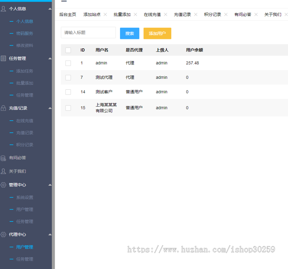Click the 有问必答 sidebar menu label

coord(18,158)
